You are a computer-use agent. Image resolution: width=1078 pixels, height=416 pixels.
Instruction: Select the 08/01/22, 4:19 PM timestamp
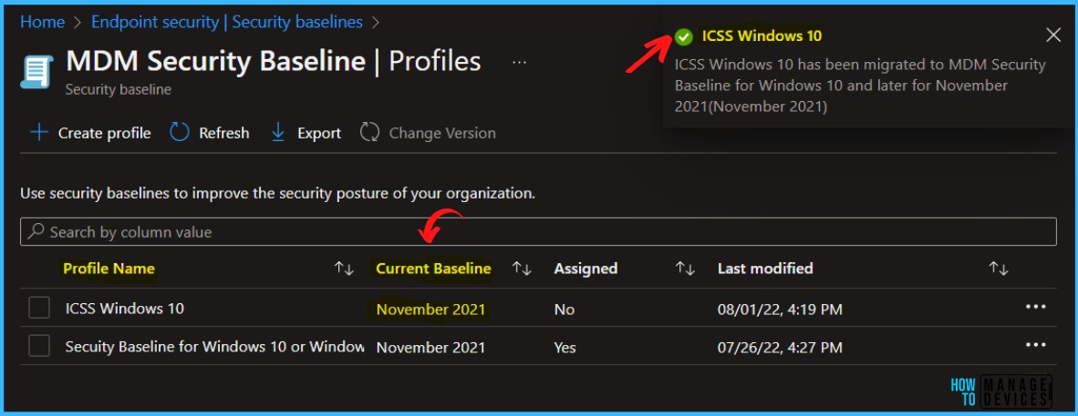780,309
